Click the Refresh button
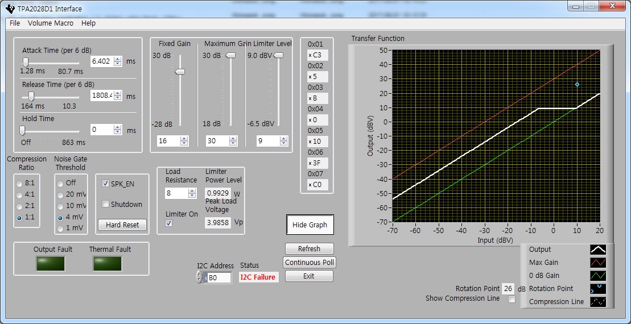The width and height of the screenshot is (631, 324). tap(309, 249)
